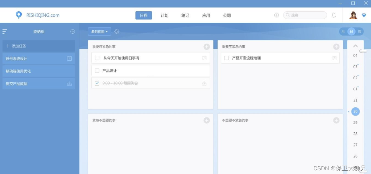Select date 02 in date strip
The image size is (371, 174).
coord(355,78)
